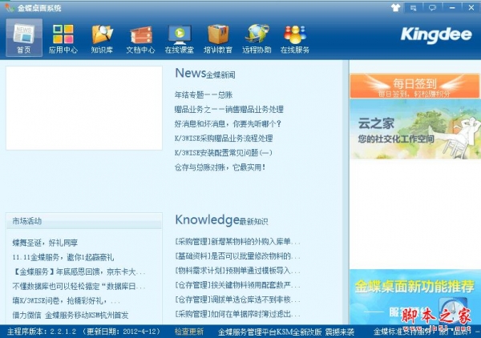Open the 11.11金蝶服务 activity link
481x338 pixels.
(63, 257)
